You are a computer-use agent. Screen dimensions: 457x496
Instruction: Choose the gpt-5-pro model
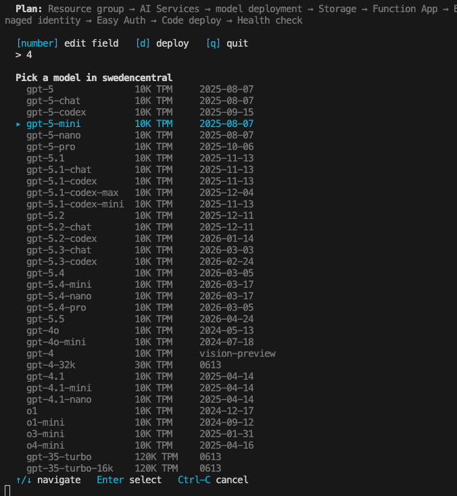pyautogui.click(x=140, y=147)
